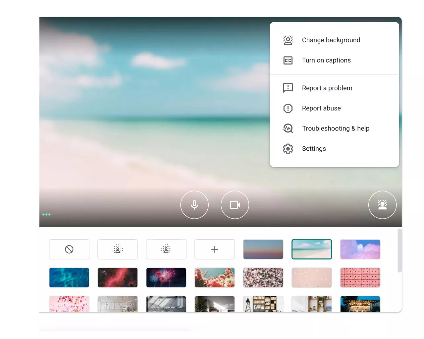Screen dimensions: 424x339
Task: Select Report a problem
Action: point(327,88)
